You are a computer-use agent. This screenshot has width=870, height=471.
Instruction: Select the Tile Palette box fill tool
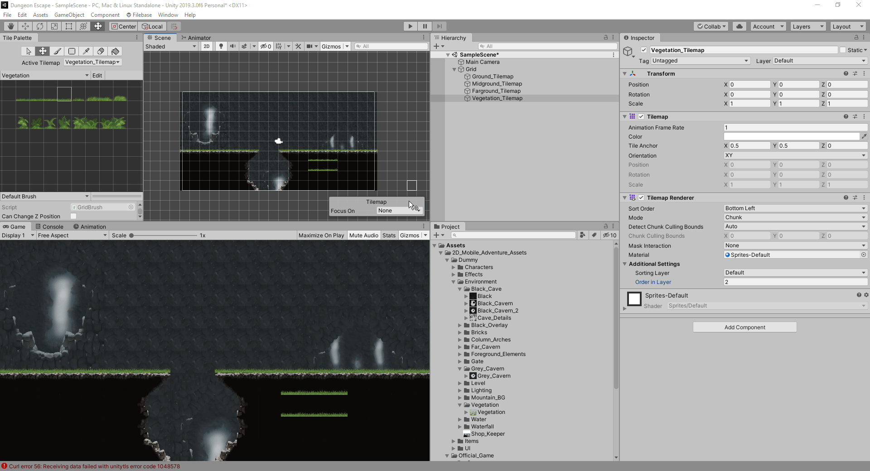72,51
